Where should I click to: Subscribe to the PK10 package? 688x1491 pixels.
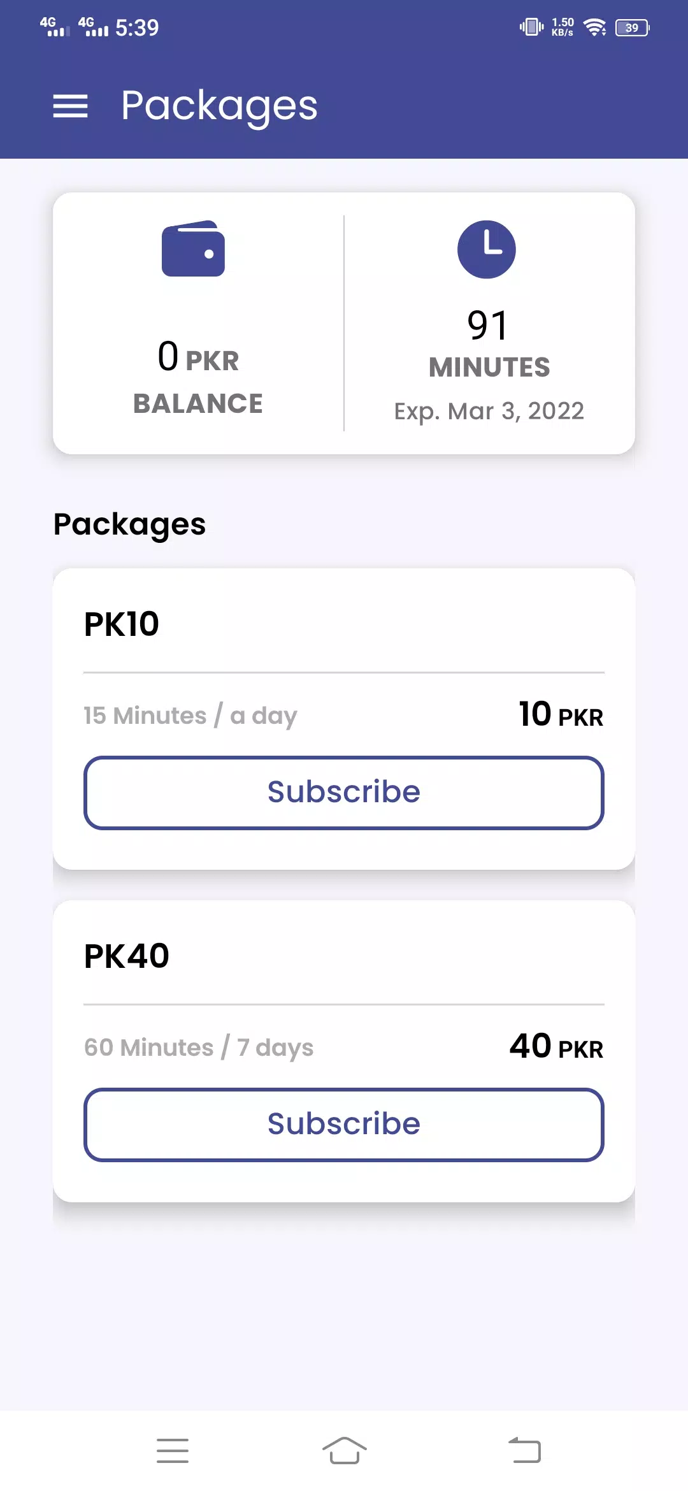344,793
